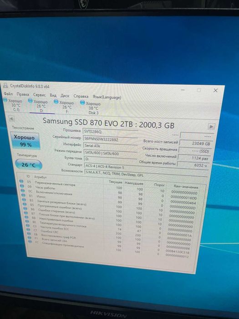Click the Прошивка field SVT02B6Q

click(x=110, y=132)
